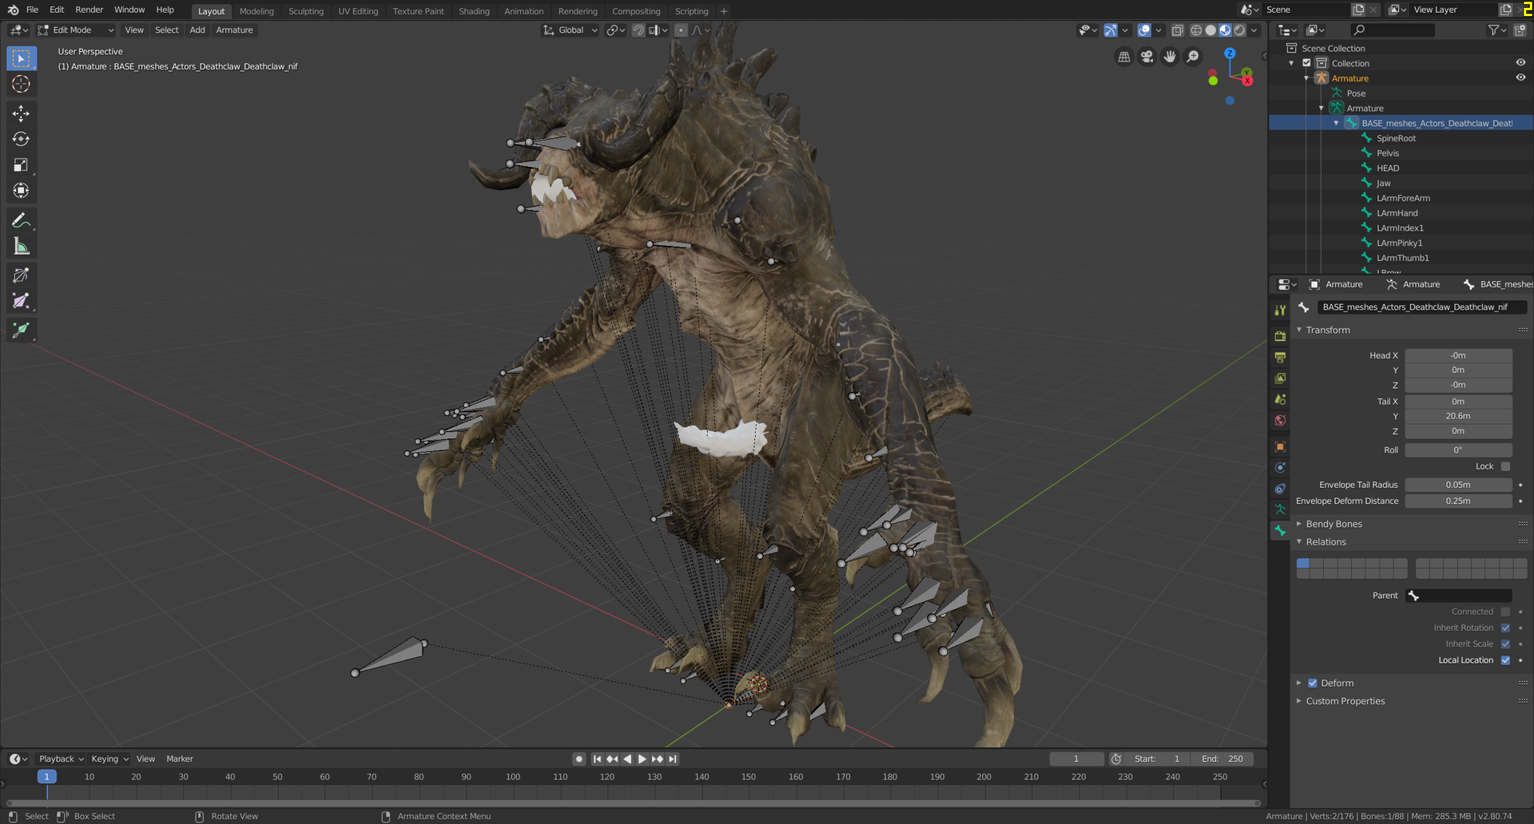Toggle auto keying record button
This screenshot has width=1534, height=824.
click(x=579, y=759)
